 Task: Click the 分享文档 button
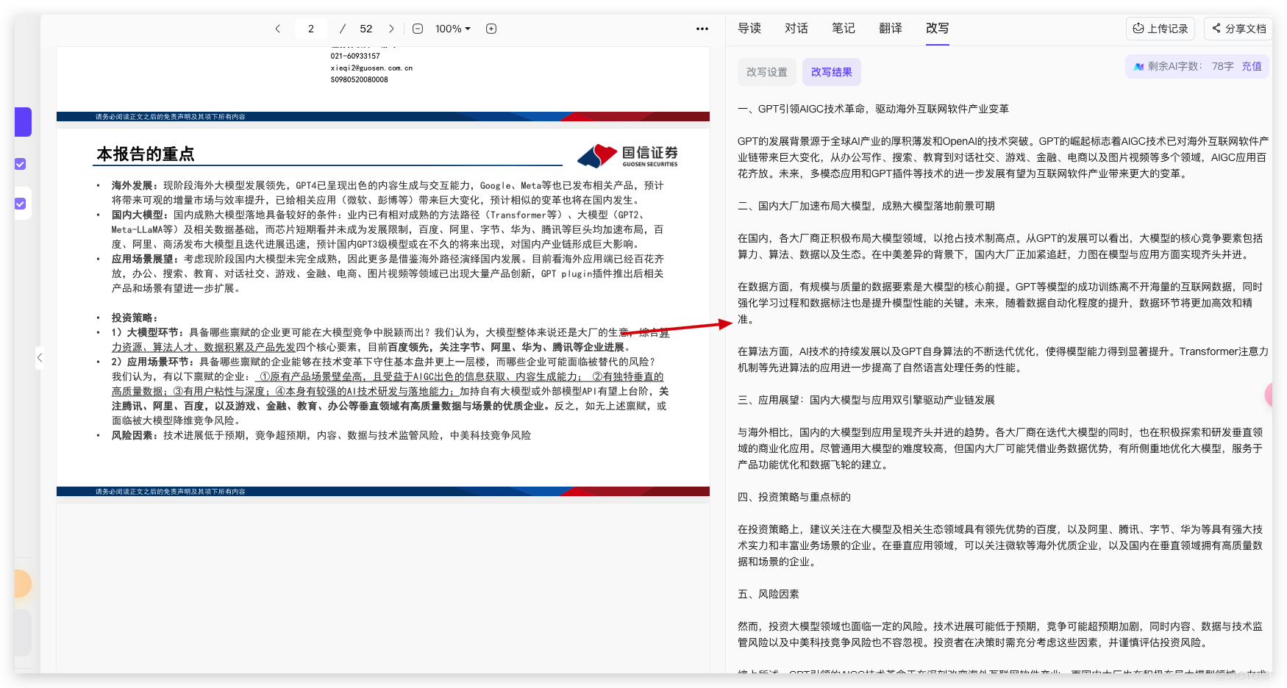[1239, 29]
